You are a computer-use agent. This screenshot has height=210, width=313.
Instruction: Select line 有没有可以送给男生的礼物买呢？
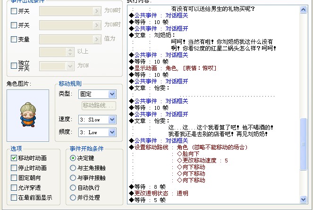213,9
